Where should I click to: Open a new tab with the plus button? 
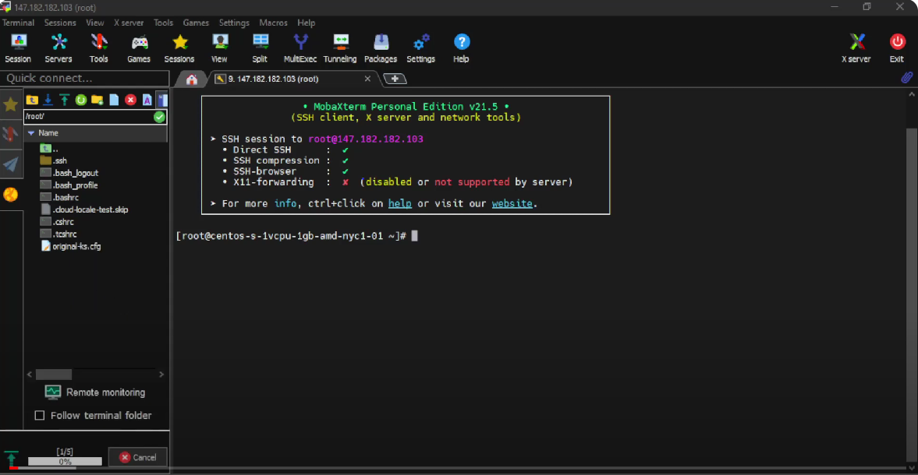coord(395,79)
